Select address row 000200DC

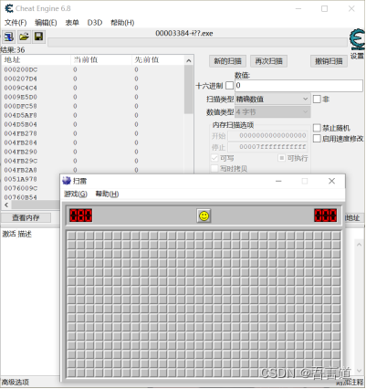[x=93, y=69]
